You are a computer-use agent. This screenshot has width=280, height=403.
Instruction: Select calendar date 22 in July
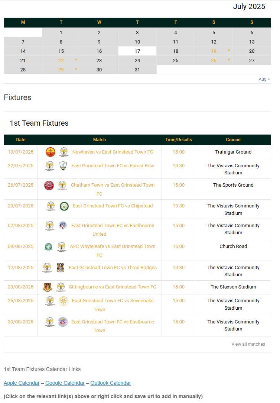(x=61, y=60)
